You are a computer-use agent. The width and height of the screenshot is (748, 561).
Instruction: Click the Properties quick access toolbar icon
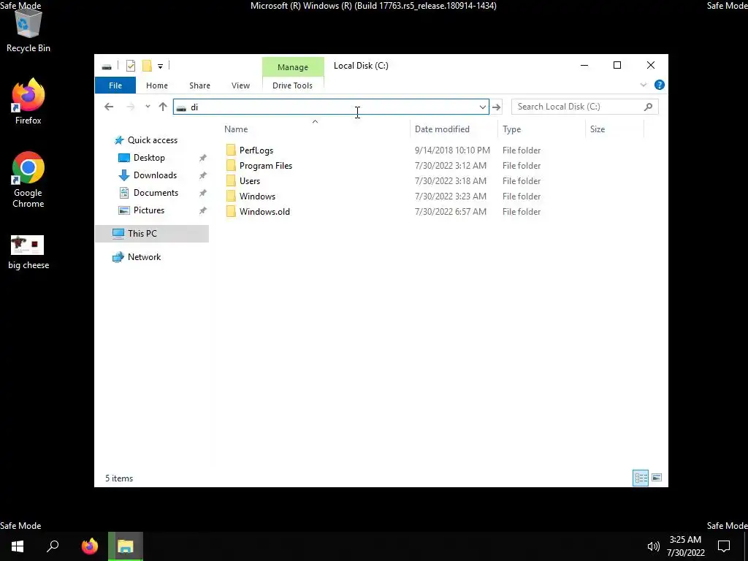(131, 66)
